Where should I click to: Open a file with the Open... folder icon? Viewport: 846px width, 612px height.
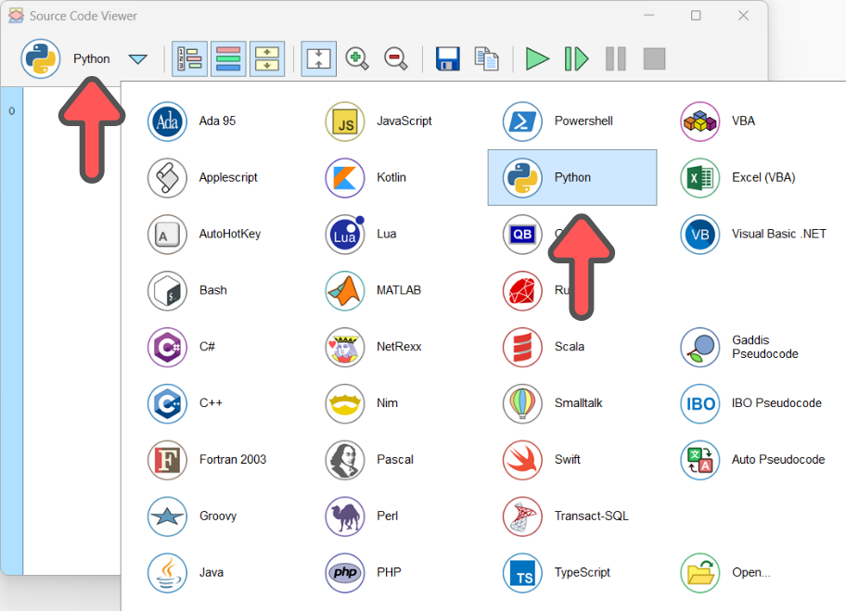coord(699,573)
